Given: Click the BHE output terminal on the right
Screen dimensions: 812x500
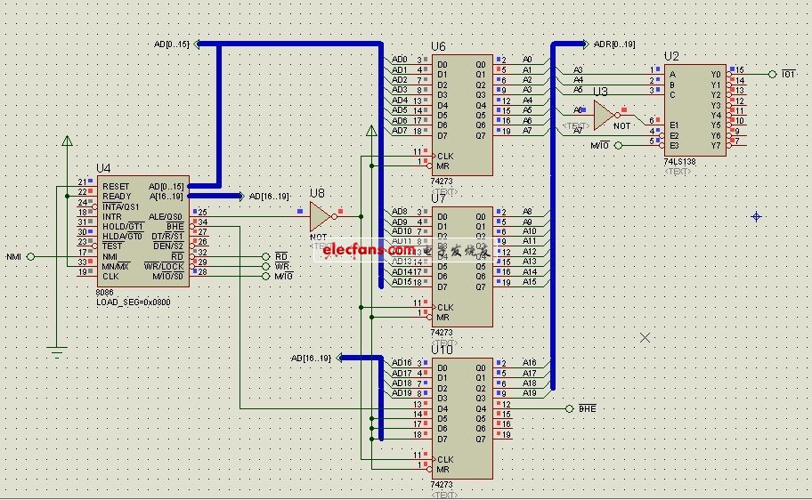Looking at the screenshot, I should (x=569, y=408).
